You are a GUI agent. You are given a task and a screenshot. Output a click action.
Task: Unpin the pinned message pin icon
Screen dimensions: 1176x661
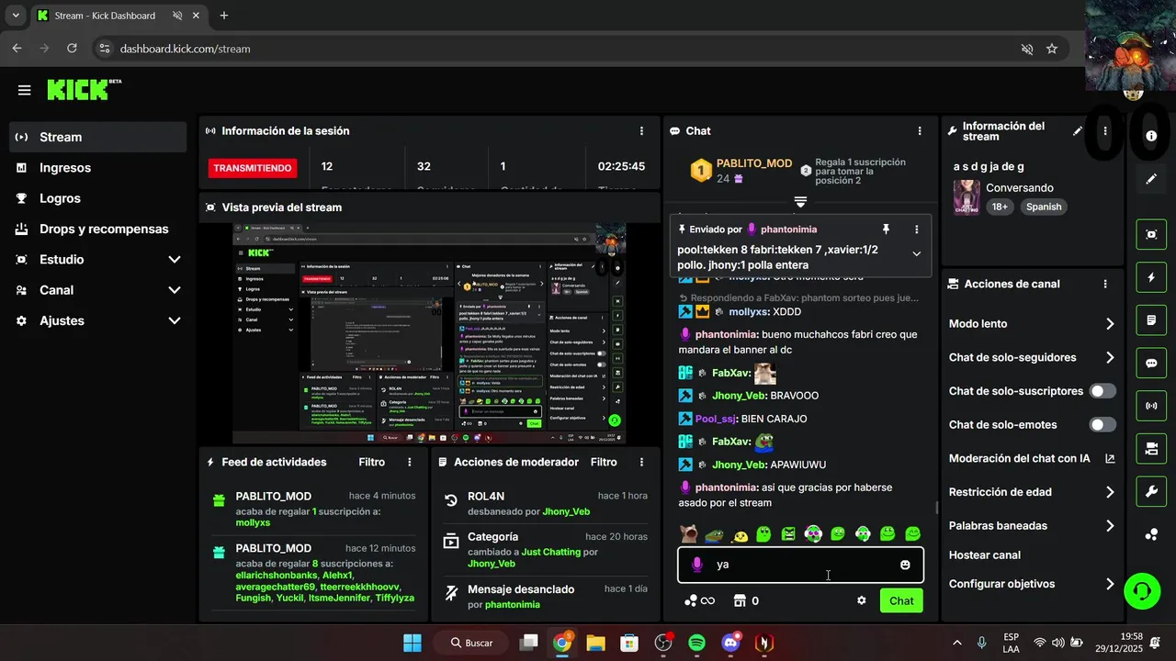[x=886, y=229]
